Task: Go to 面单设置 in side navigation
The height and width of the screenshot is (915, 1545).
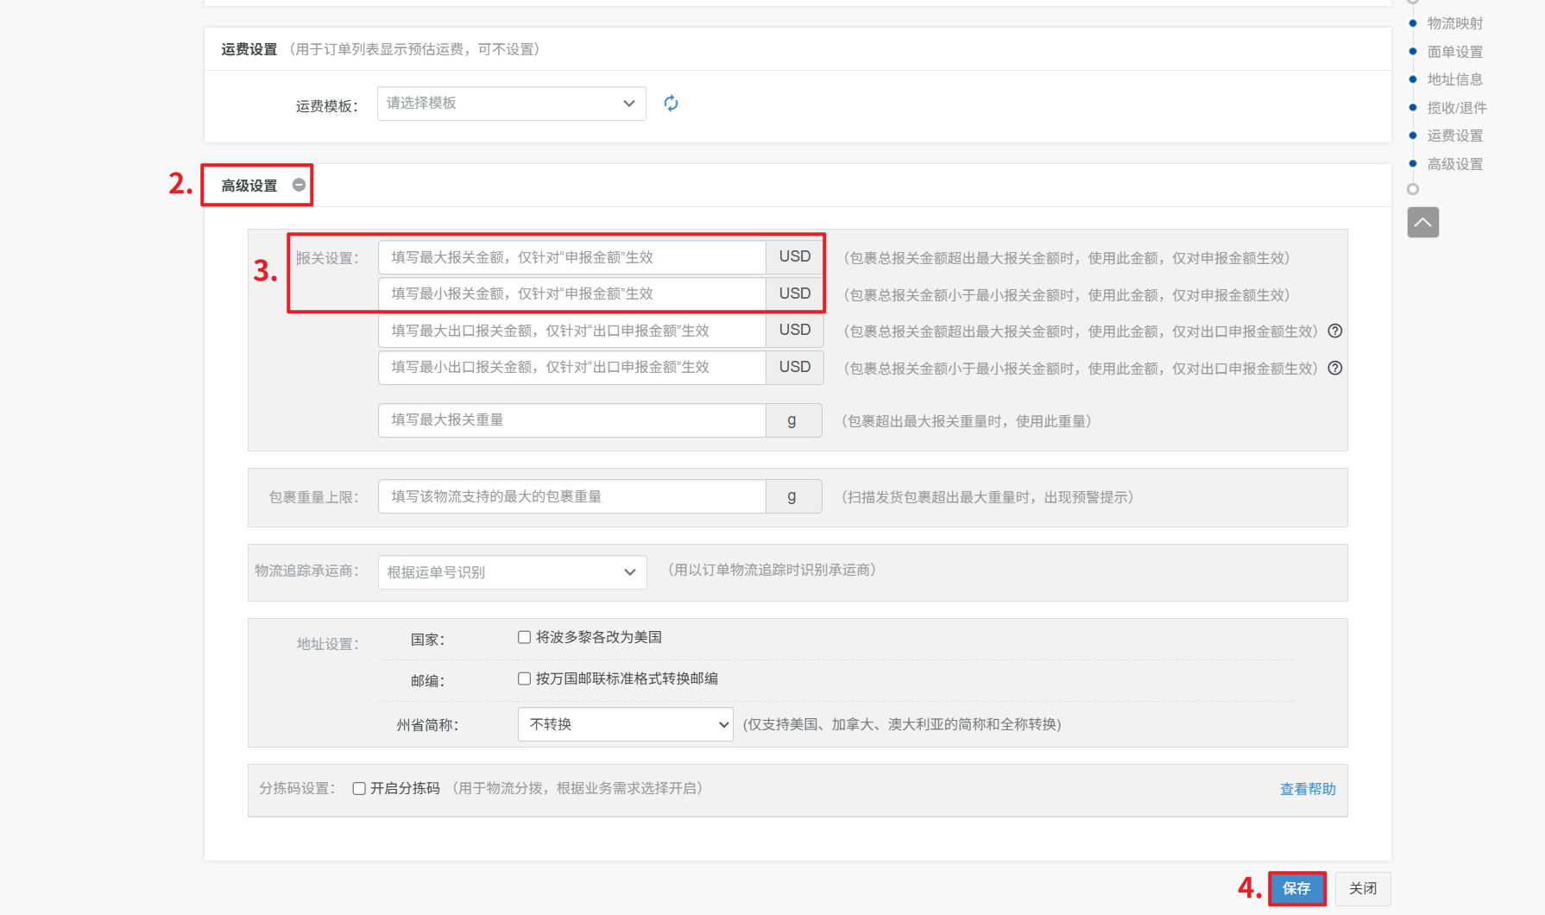Action: point(1454,52)
